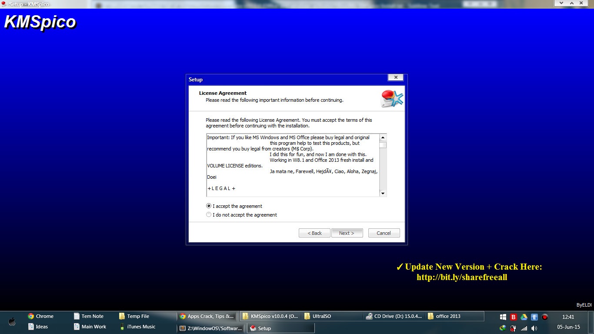This screenshot has width=594, height=334.
Task: Click the 'Update New Version + Crack Here:' text
Action: pos(474,267)
